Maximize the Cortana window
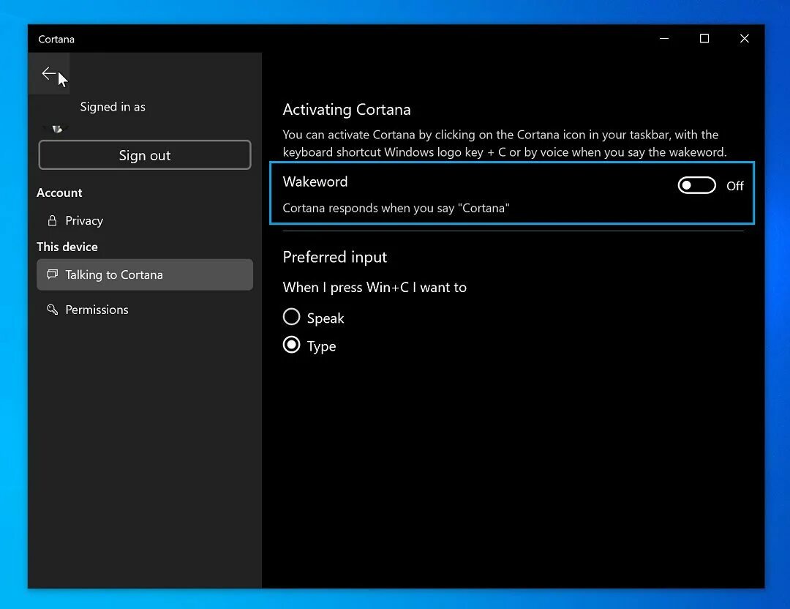790x609 pixels. click(704, 39)
